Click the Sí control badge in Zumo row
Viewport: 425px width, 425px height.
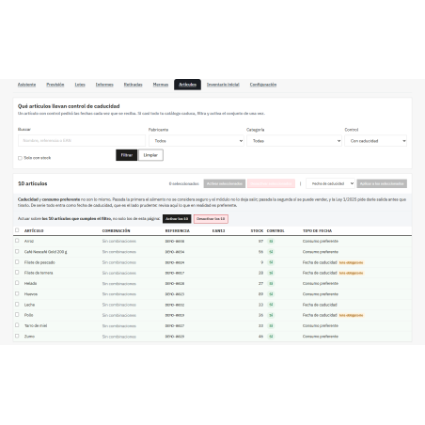pos(271,337)
